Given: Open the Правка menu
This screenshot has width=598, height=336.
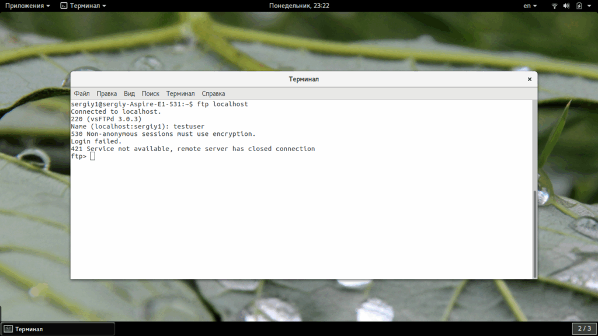Looking at the screenshot, I should pyautogui.click(x=107, y=94).
